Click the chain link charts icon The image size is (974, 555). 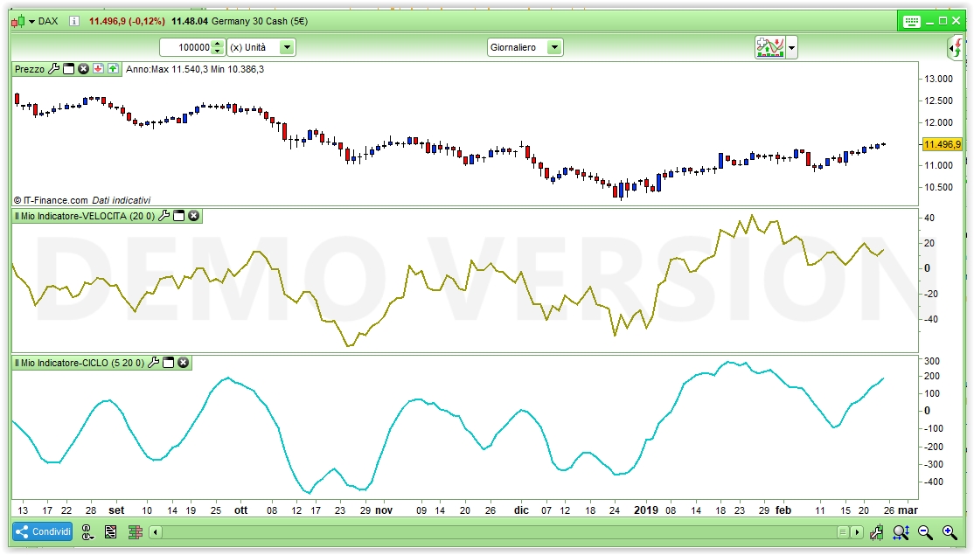coord(87,532)
